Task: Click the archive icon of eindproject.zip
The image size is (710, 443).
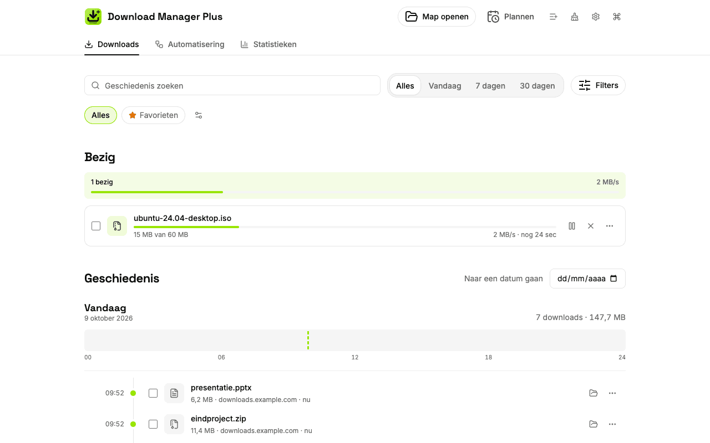Action: [174, 424]
